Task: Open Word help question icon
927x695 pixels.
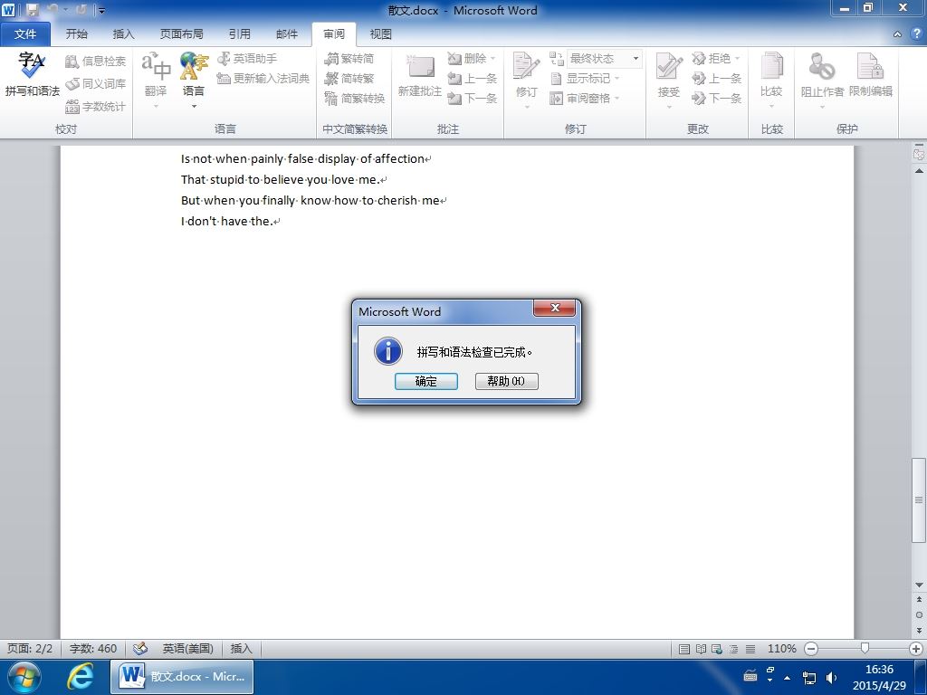Action: click(916, 34)
